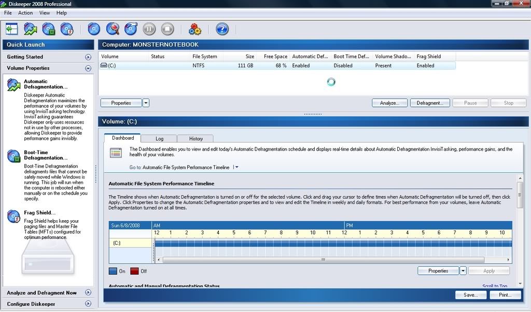Click Frag Shield icon in Quick Launch
Screen dimensions: 531x312
[14, 216]
